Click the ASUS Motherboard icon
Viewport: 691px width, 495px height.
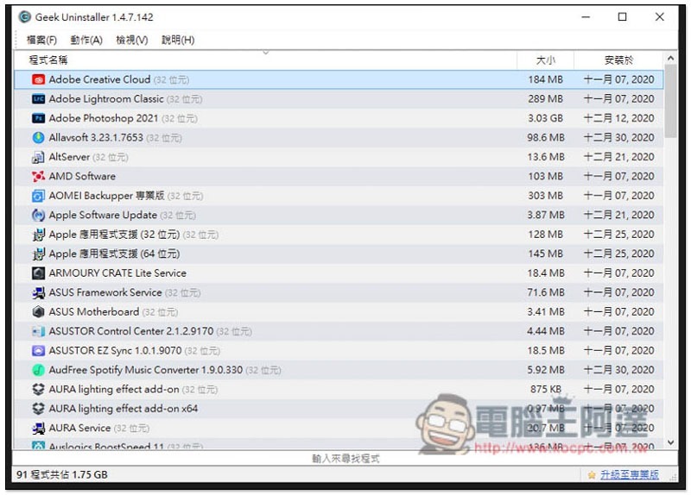[38, 312]
